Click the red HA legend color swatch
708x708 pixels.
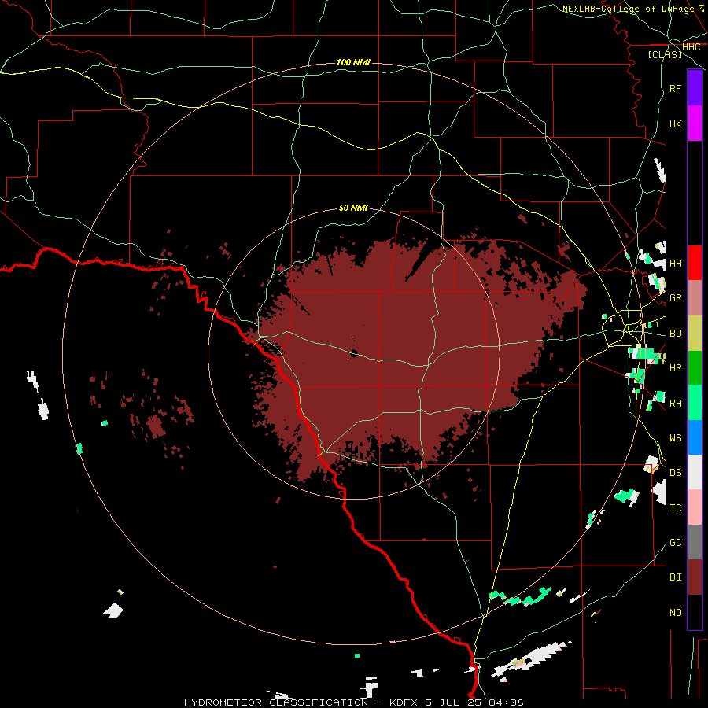pyautogui.click(x=695, y=263)
